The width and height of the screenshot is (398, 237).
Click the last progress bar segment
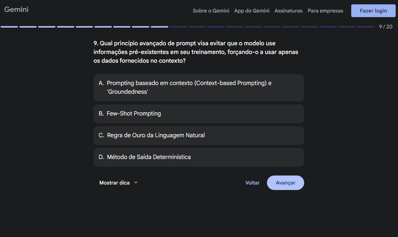[x=366, y=27]
